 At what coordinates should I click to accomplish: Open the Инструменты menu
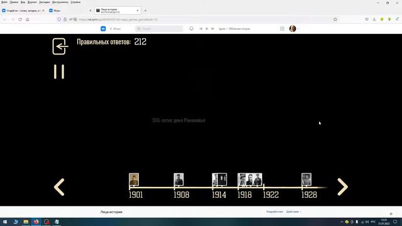[x=60, y=2]
